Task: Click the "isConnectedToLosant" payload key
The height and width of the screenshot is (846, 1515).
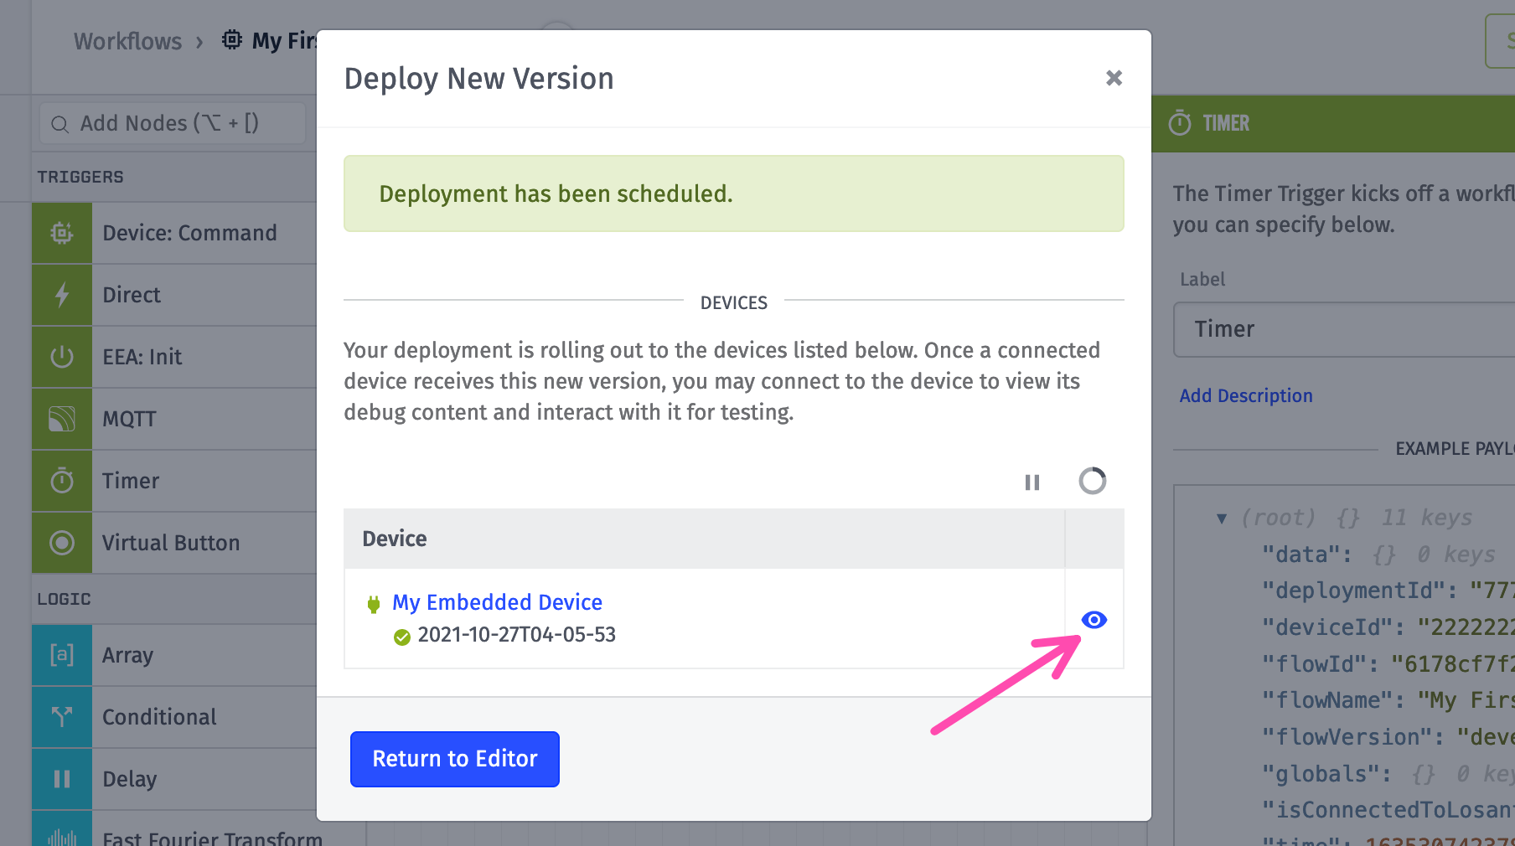Action: click(1388, 810)
